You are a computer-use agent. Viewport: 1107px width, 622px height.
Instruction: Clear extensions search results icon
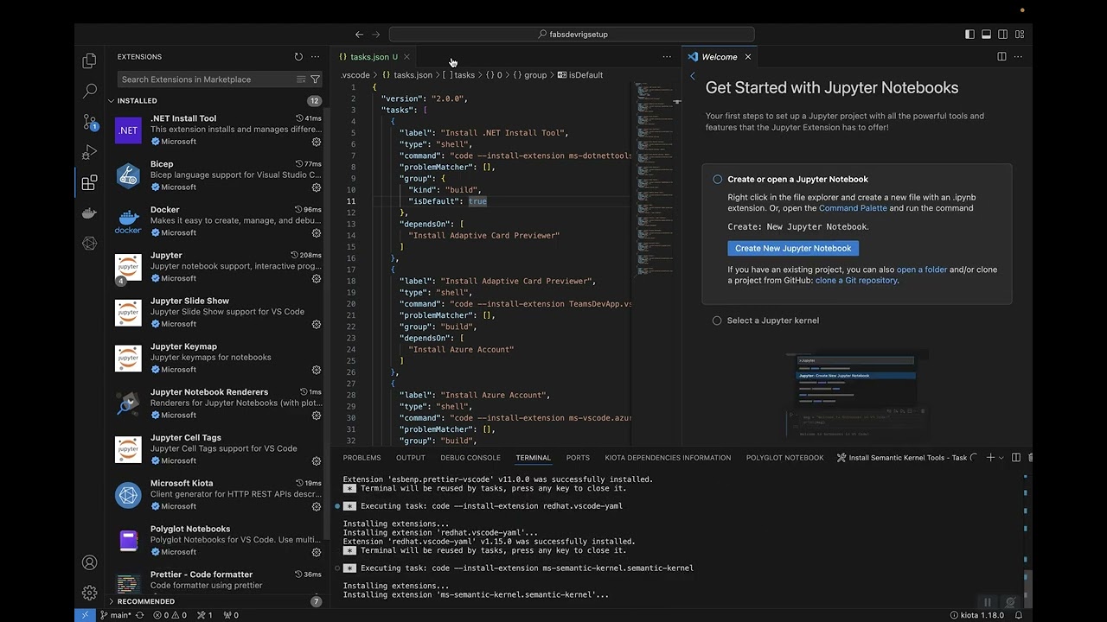click(301, 79)
